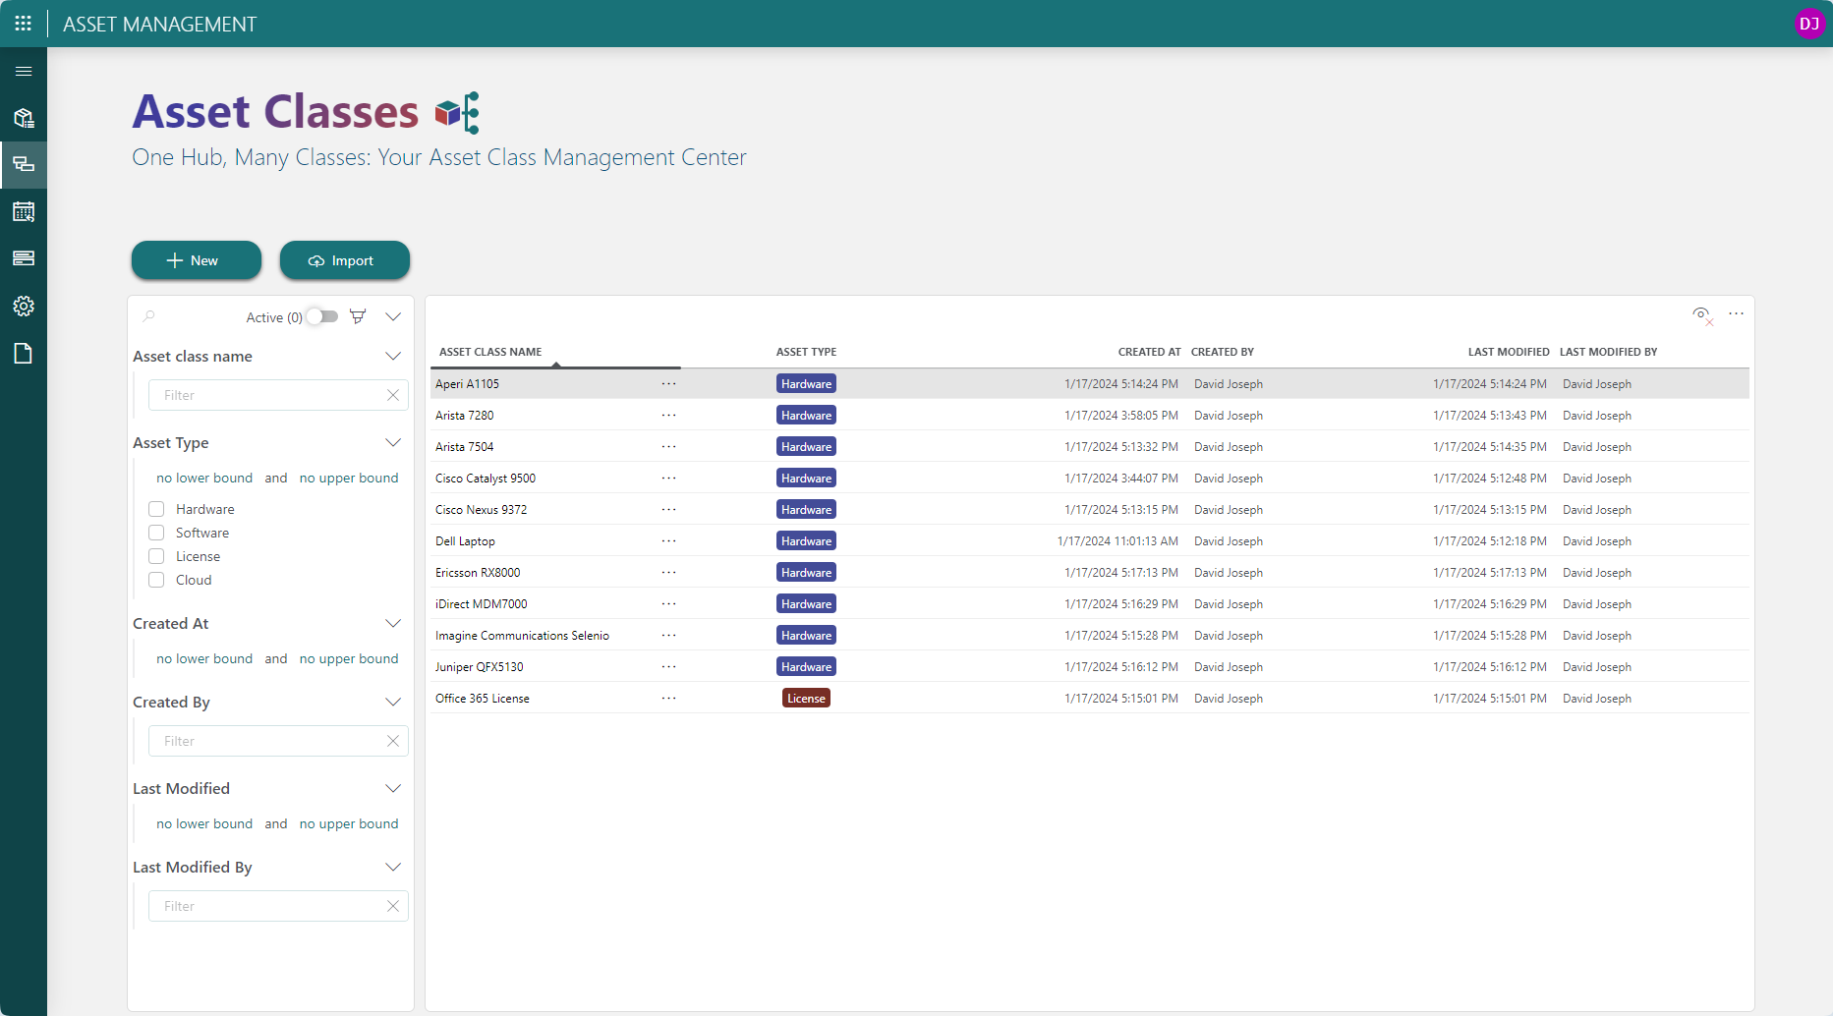Clear the Created By filter field
Viewport: 1833px width, 1016px height.
tap(393, 741)
